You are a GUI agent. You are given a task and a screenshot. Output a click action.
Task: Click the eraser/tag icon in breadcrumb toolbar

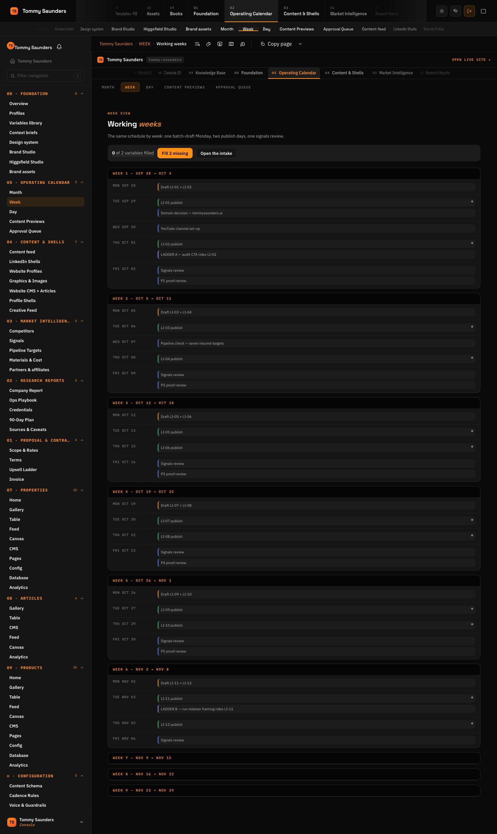pos(208,44)
